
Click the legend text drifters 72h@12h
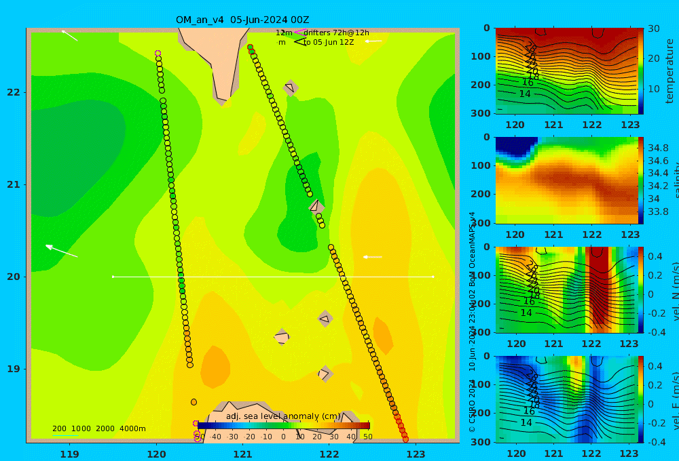click(336, 33)
